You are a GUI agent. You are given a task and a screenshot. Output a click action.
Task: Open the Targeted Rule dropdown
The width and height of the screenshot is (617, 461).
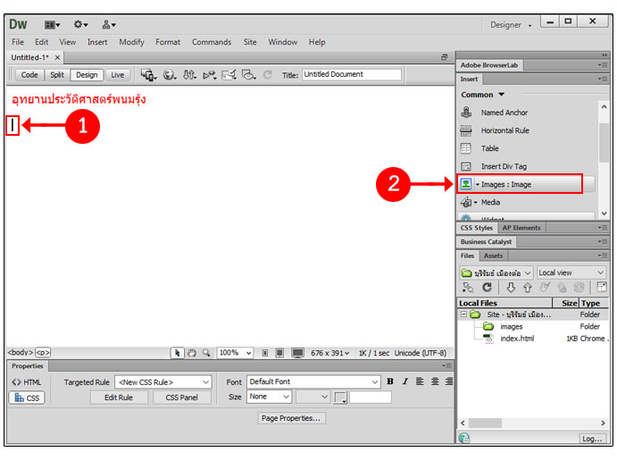pyautogui.click(x=163, y=382)
